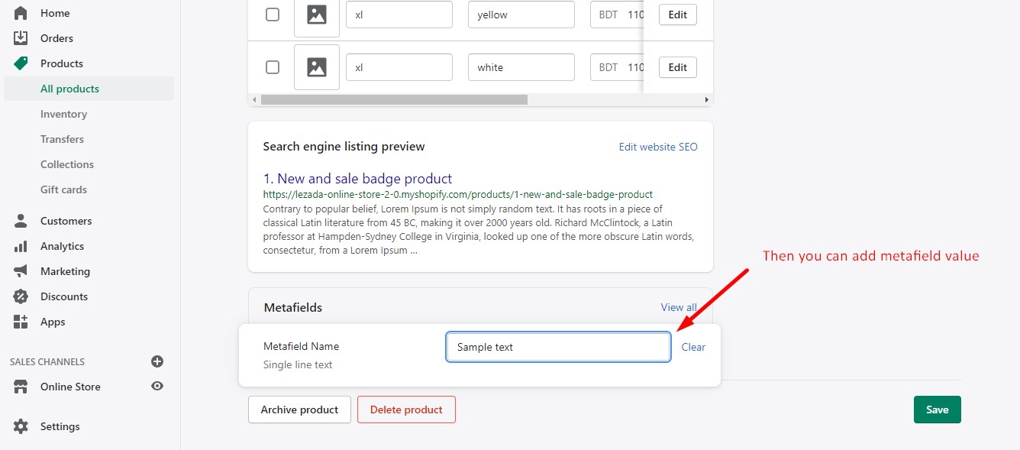The width and height of the screenshot is (1020, 450).
Task: Click the Settings gear icon
Action: (21, 426)
